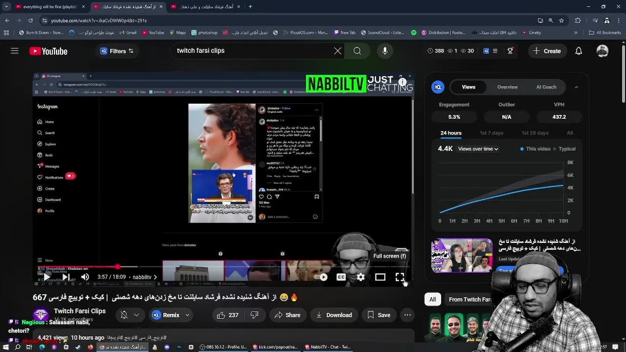The width and height of the screenshot is (626, 352).
Task: Click the Share button
Action: pos(288,315)
